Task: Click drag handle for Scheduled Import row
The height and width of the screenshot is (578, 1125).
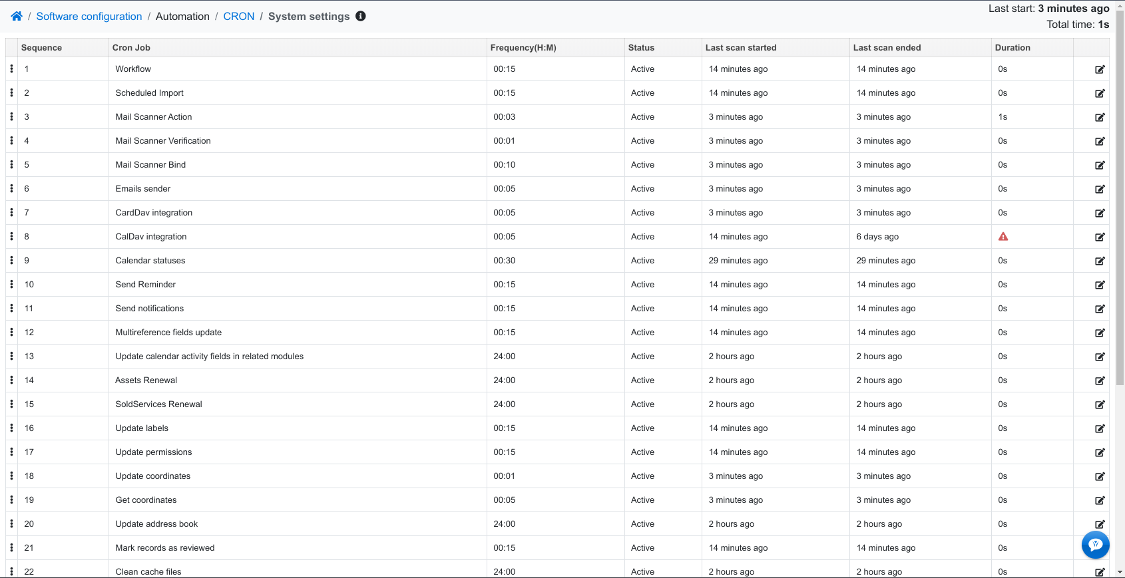Action: [11, 92]
